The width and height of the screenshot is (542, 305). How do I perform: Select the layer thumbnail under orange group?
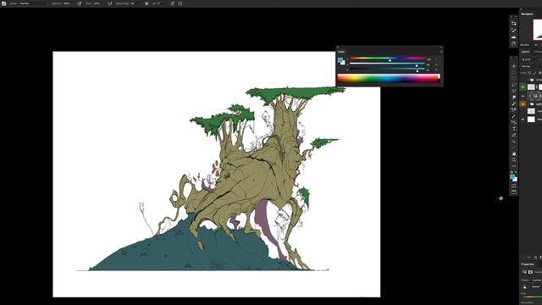[x=531, y=111]
